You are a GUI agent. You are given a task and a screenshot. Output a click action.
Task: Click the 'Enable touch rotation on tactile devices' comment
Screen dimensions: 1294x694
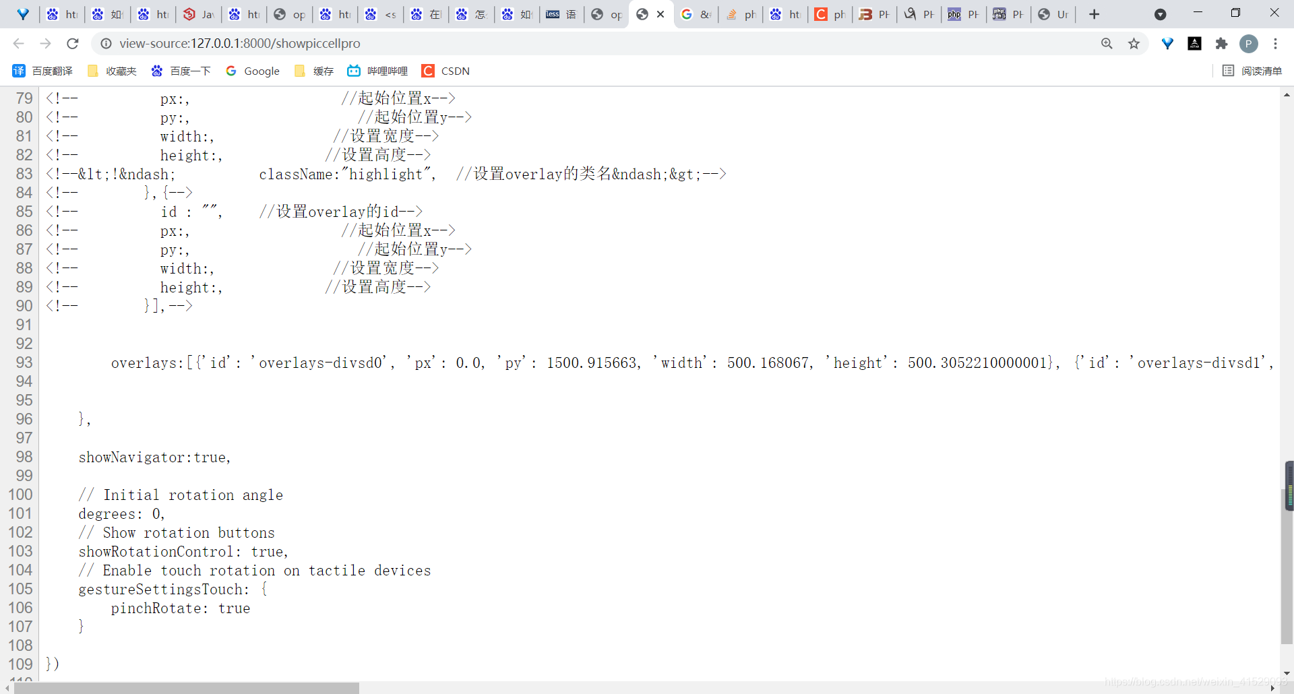click(x=267, y=571)
